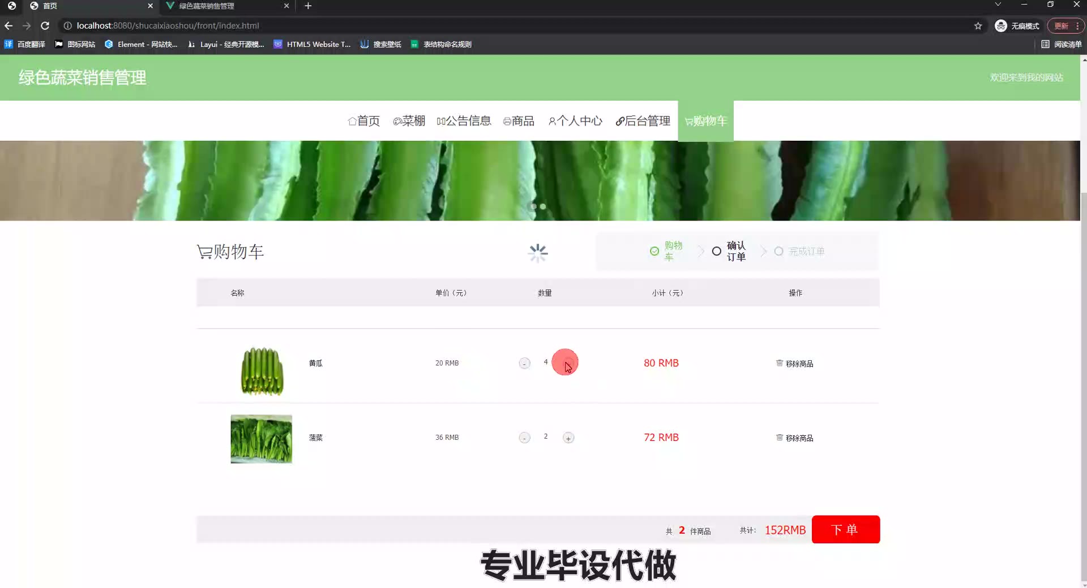Open the 菜棚 menu item
The image size is (1087, 588).
(x=409, y=121)
